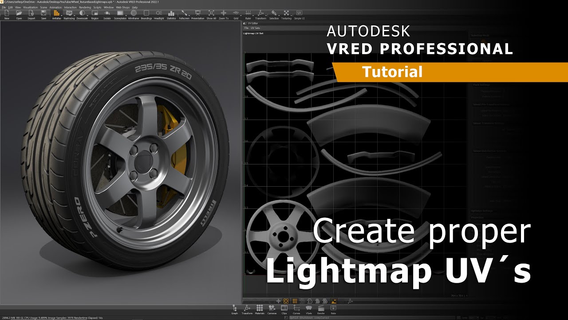
Task: Open the Web Shops menu
Action: pos(122,8)
